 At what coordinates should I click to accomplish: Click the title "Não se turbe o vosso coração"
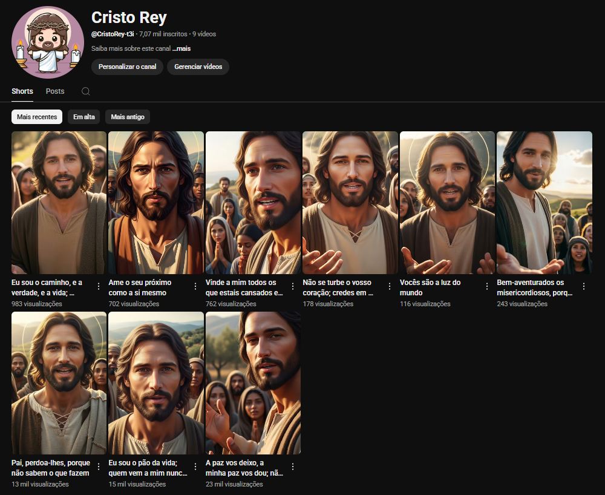click(338, 287)
